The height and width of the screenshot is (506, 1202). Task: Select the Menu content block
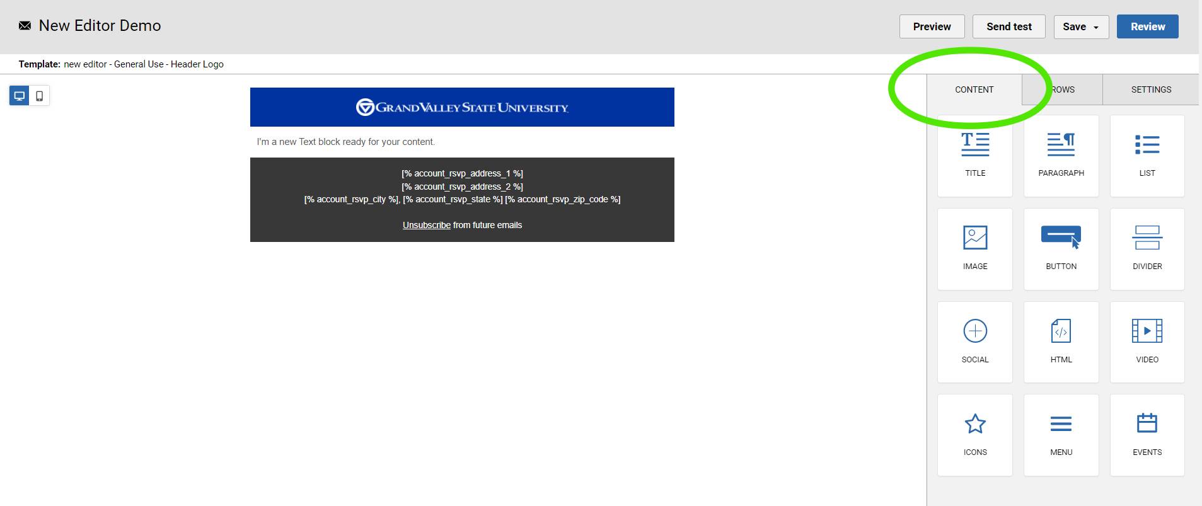coord(1061,434)
